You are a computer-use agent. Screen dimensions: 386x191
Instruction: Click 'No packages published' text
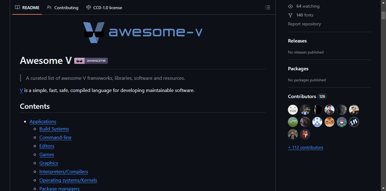(x=307, y=80)
